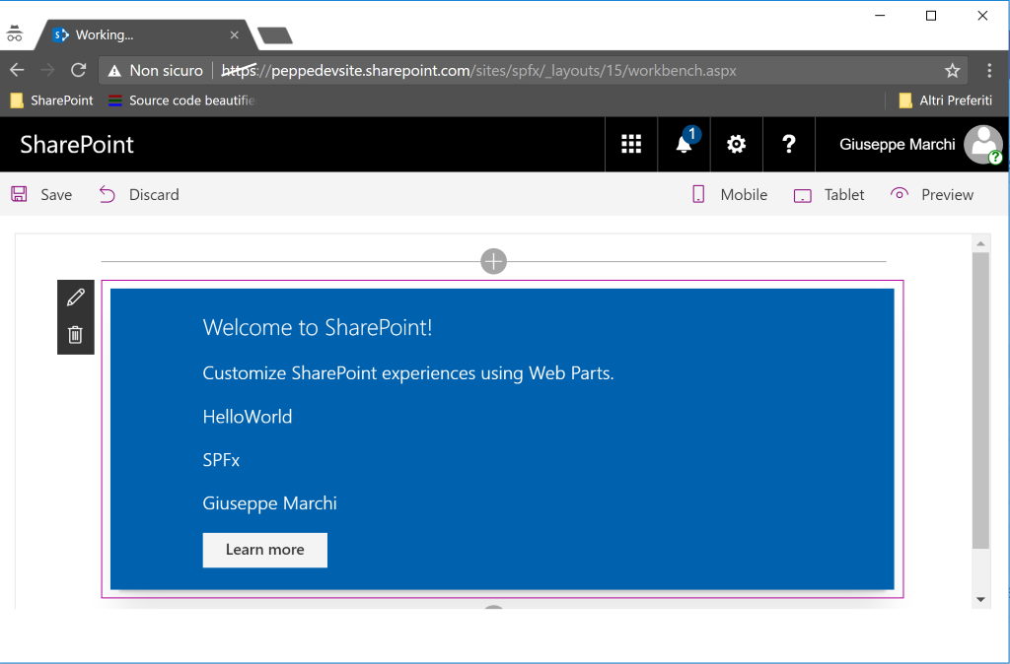Switch to Tablet preview mode
This screenshot has width=1010, height=664.
tap(829, 194)
